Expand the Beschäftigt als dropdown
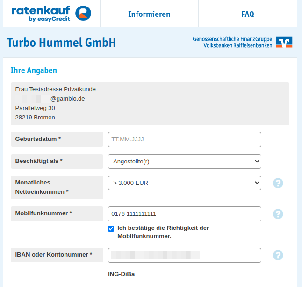The width and height of the screenshot is (302, 287). (184, 161)
